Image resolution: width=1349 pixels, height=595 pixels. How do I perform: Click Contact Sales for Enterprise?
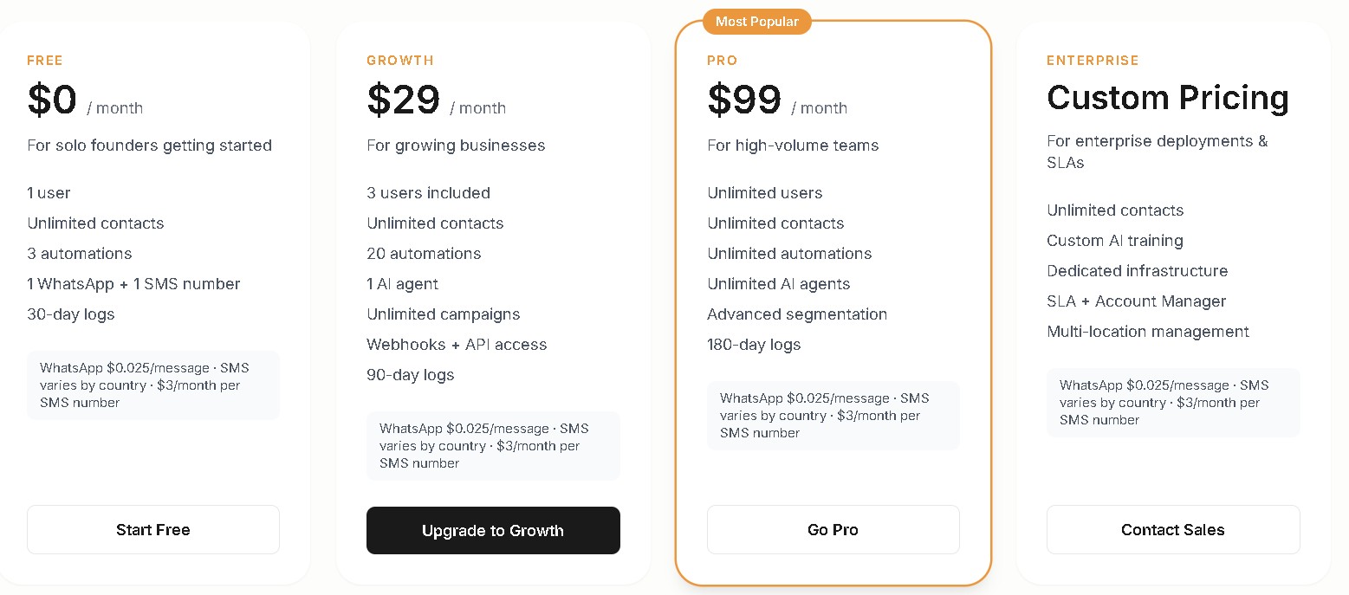(x=1172, y=529)
